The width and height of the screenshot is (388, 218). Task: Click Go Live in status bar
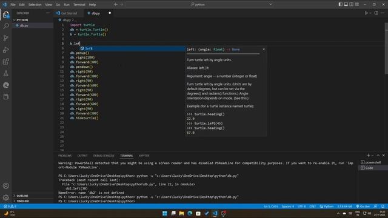pyautogui.click(x=363, y=206)
